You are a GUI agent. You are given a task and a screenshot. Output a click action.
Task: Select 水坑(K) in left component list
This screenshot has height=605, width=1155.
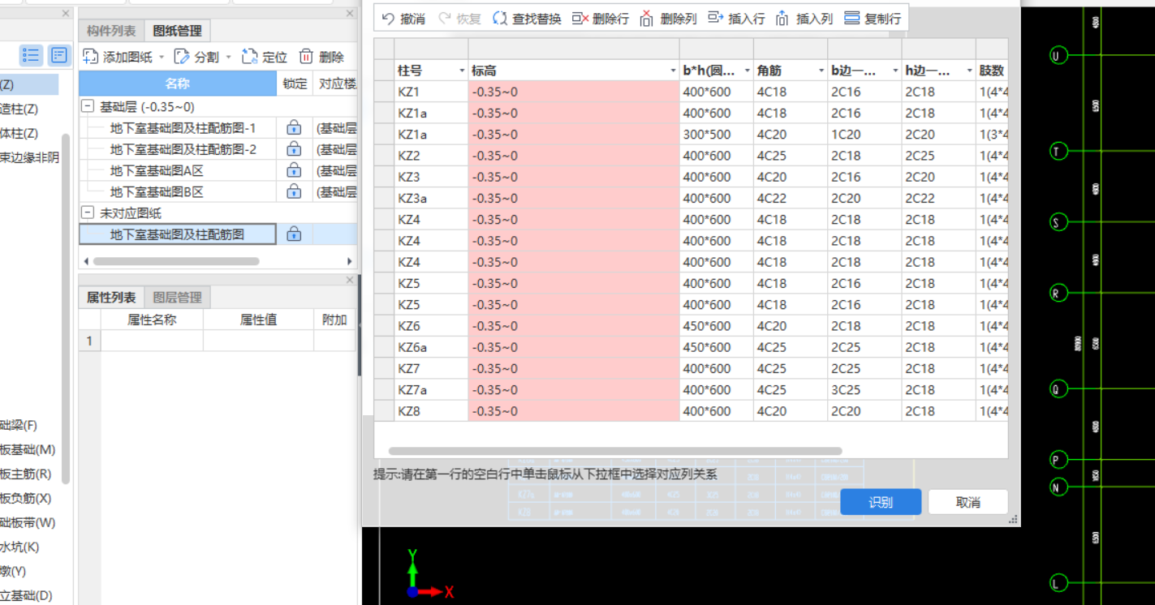point(19,547)
